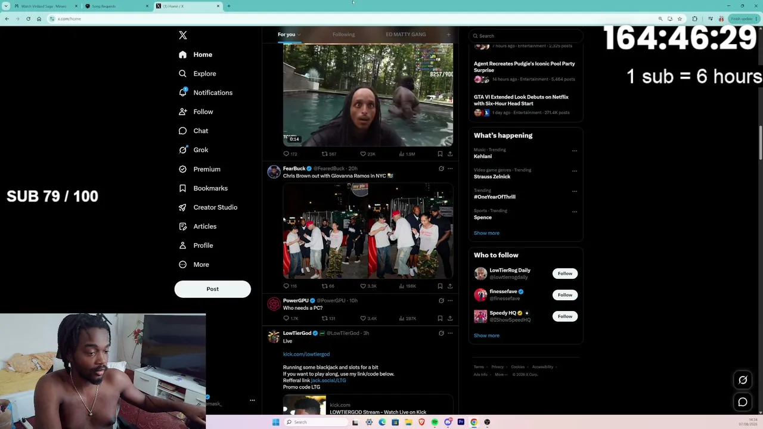Bookmark this page with the star icon
Image resolution: width=763 pixels, height=429 pixels.
680,18
